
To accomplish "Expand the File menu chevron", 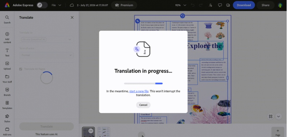I will [x=60, y=5].
